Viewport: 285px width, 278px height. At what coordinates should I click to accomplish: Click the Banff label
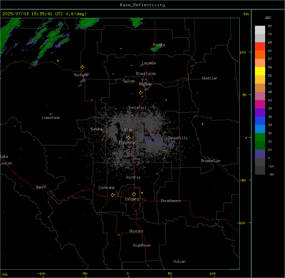(41, 187)
